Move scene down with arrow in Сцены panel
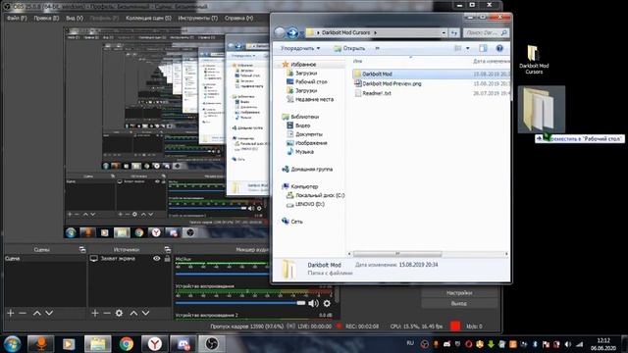 tap(49, 313)
